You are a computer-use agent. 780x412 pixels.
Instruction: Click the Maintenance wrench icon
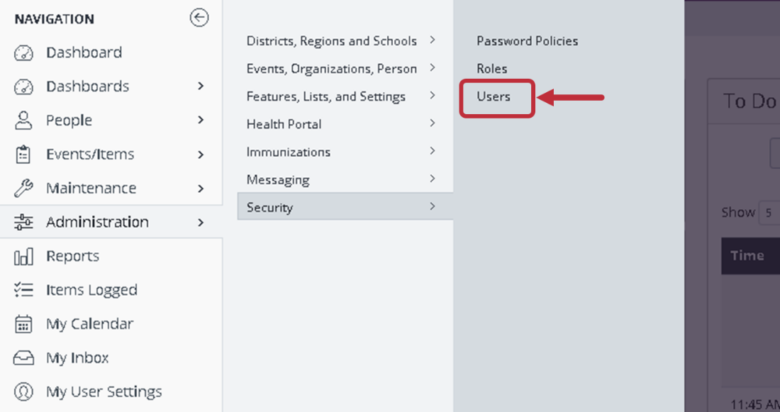[24, 189]
